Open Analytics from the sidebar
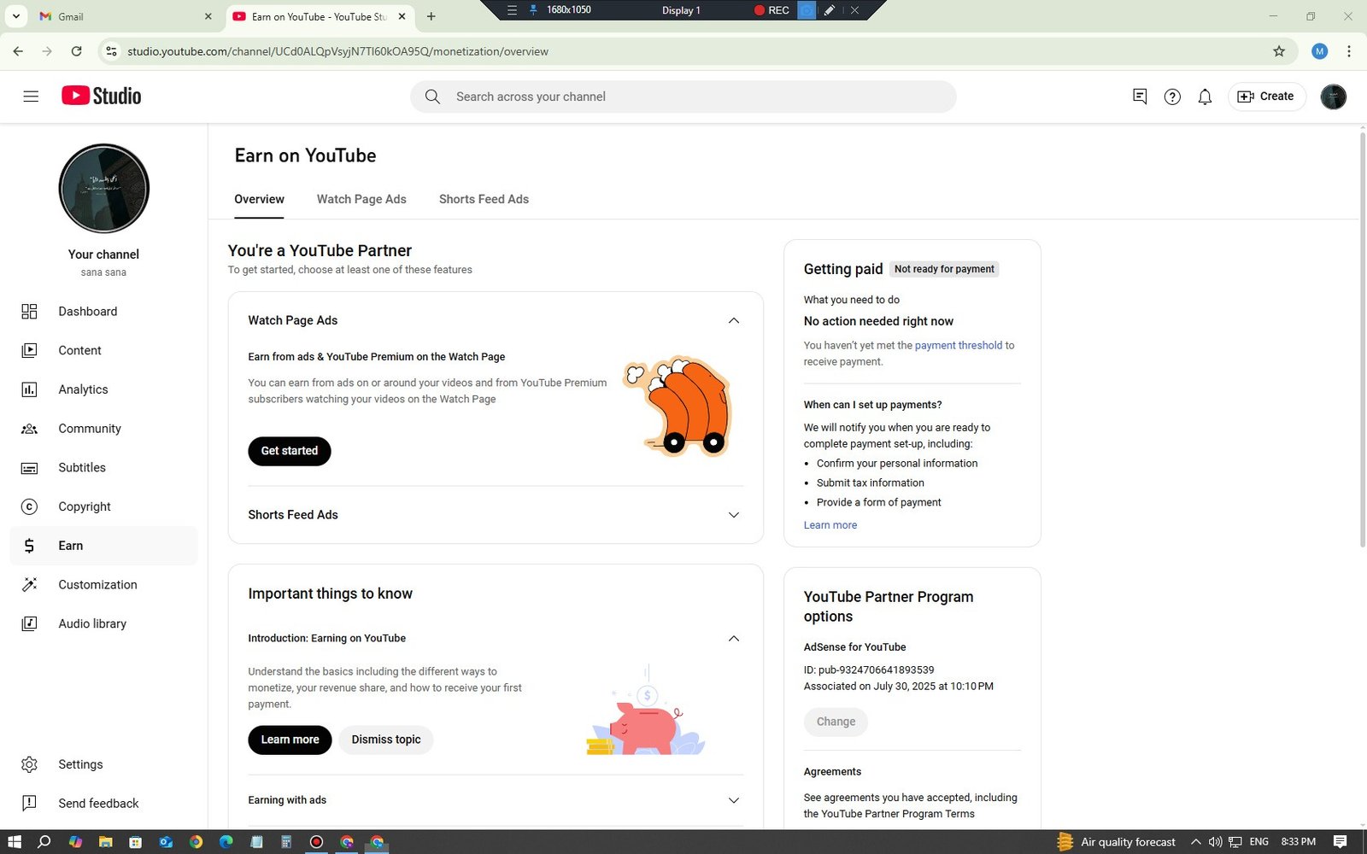1367x854 pixels. [103, 389]
